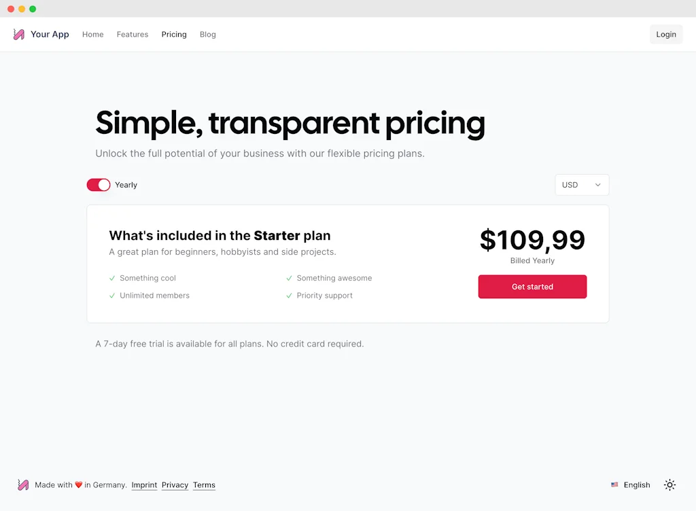Screen dimensions: 696x511
Task: Toggle the Yearly billing switch
Action: (x=98, y=184)
